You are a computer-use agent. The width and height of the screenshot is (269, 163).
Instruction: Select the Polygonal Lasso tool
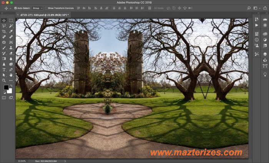click(x=4, y=26)
